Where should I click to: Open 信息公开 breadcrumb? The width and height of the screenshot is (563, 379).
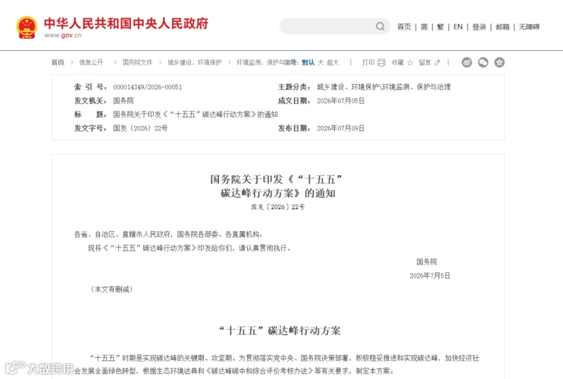tap(91, 62)
